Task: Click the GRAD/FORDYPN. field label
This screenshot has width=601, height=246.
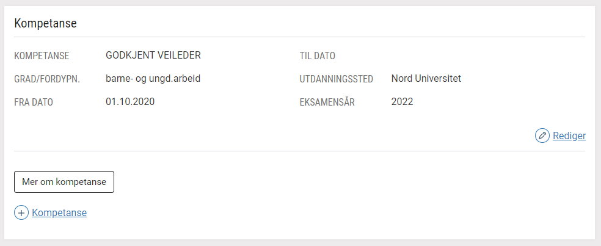Action: [47, 79]
